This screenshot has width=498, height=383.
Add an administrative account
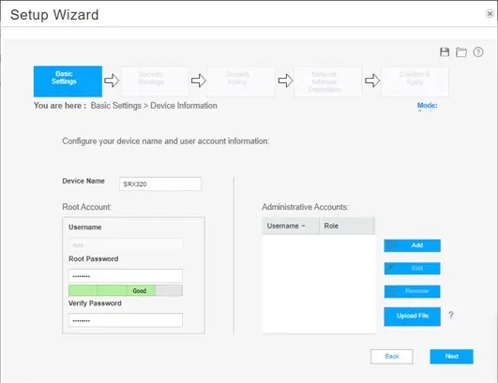[412, 245]
